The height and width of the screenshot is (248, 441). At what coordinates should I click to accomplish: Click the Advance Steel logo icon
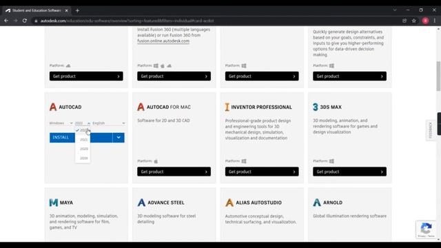141,203
